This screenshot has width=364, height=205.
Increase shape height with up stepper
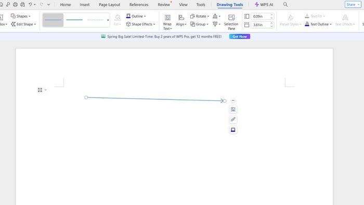[x=271, y=15]
